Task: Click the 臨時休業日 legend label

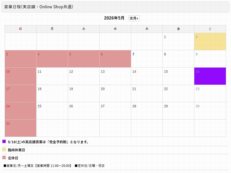Action: [16, 150]
